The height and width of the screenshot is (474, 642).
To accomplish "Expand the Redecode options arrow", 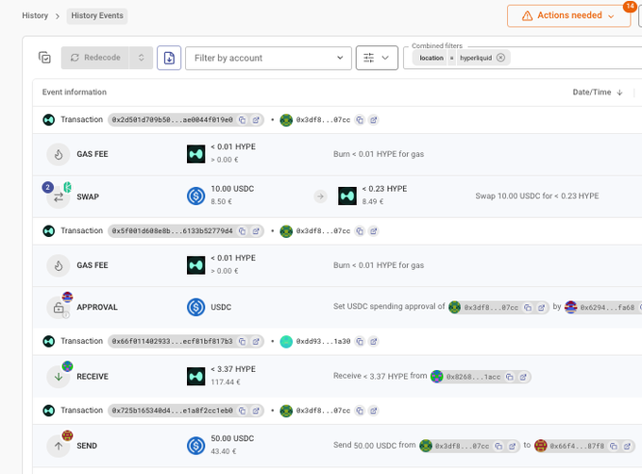I will pos(142,58).
